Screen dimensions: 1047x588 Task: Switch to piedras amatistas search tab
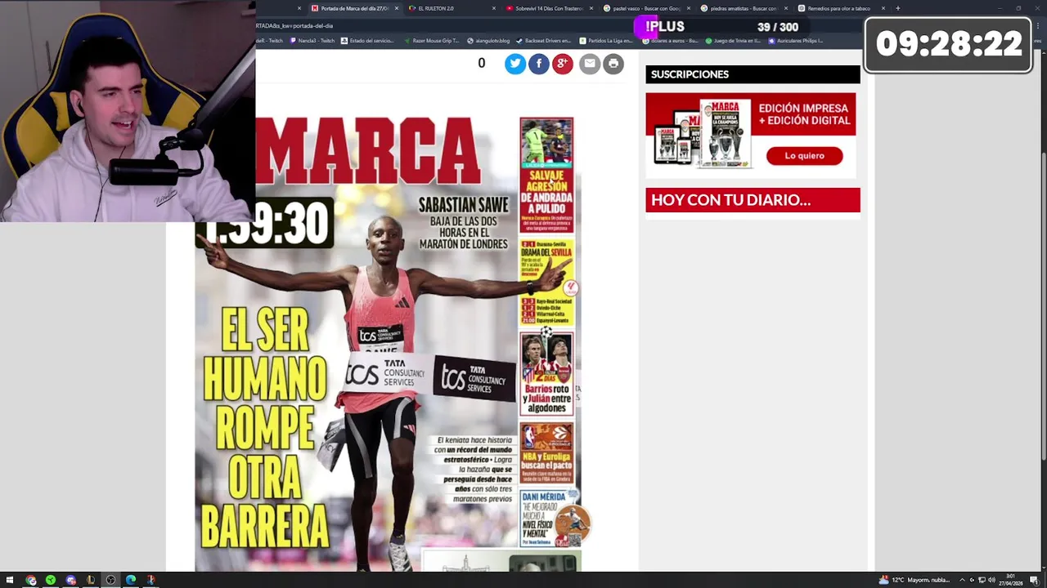coord(743,8)
